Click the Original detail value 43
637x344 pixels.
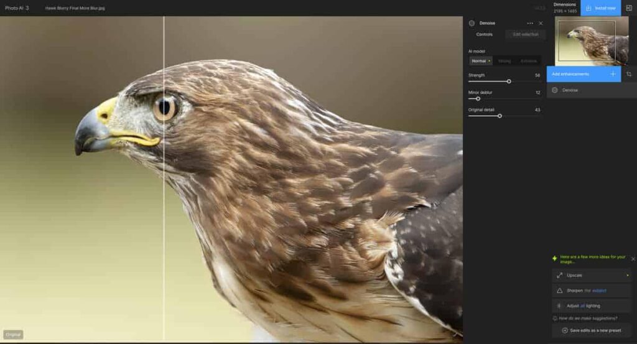tap(537, 110)
